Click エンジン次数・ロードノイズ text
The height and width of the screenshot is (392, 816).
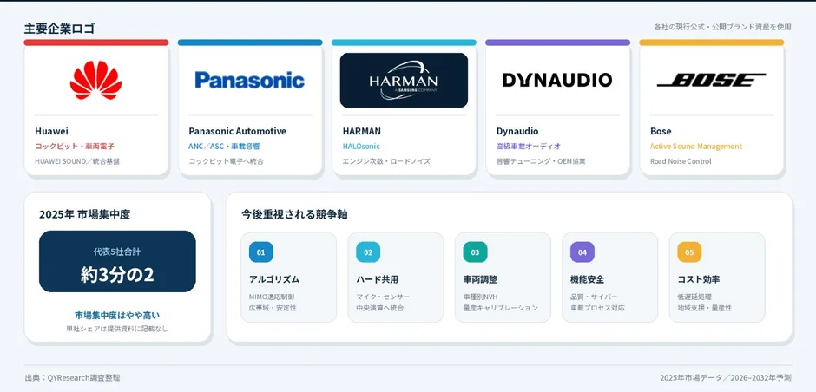[x=386, y=161]
